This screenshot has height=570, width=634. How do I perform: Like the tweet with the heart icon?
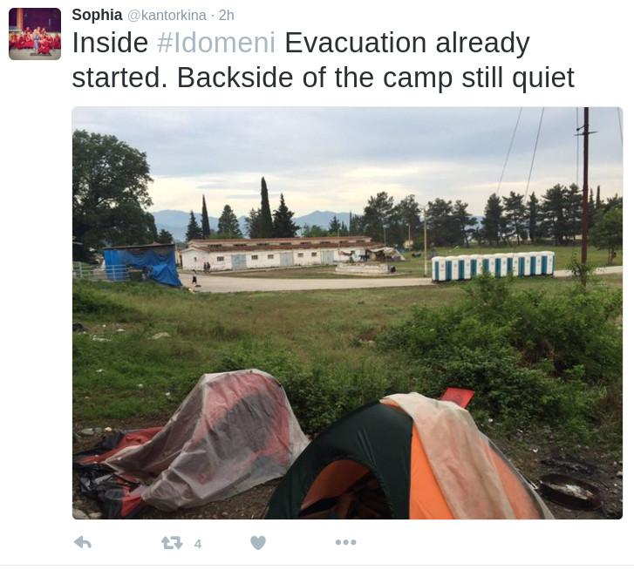[x=258, y=542]
